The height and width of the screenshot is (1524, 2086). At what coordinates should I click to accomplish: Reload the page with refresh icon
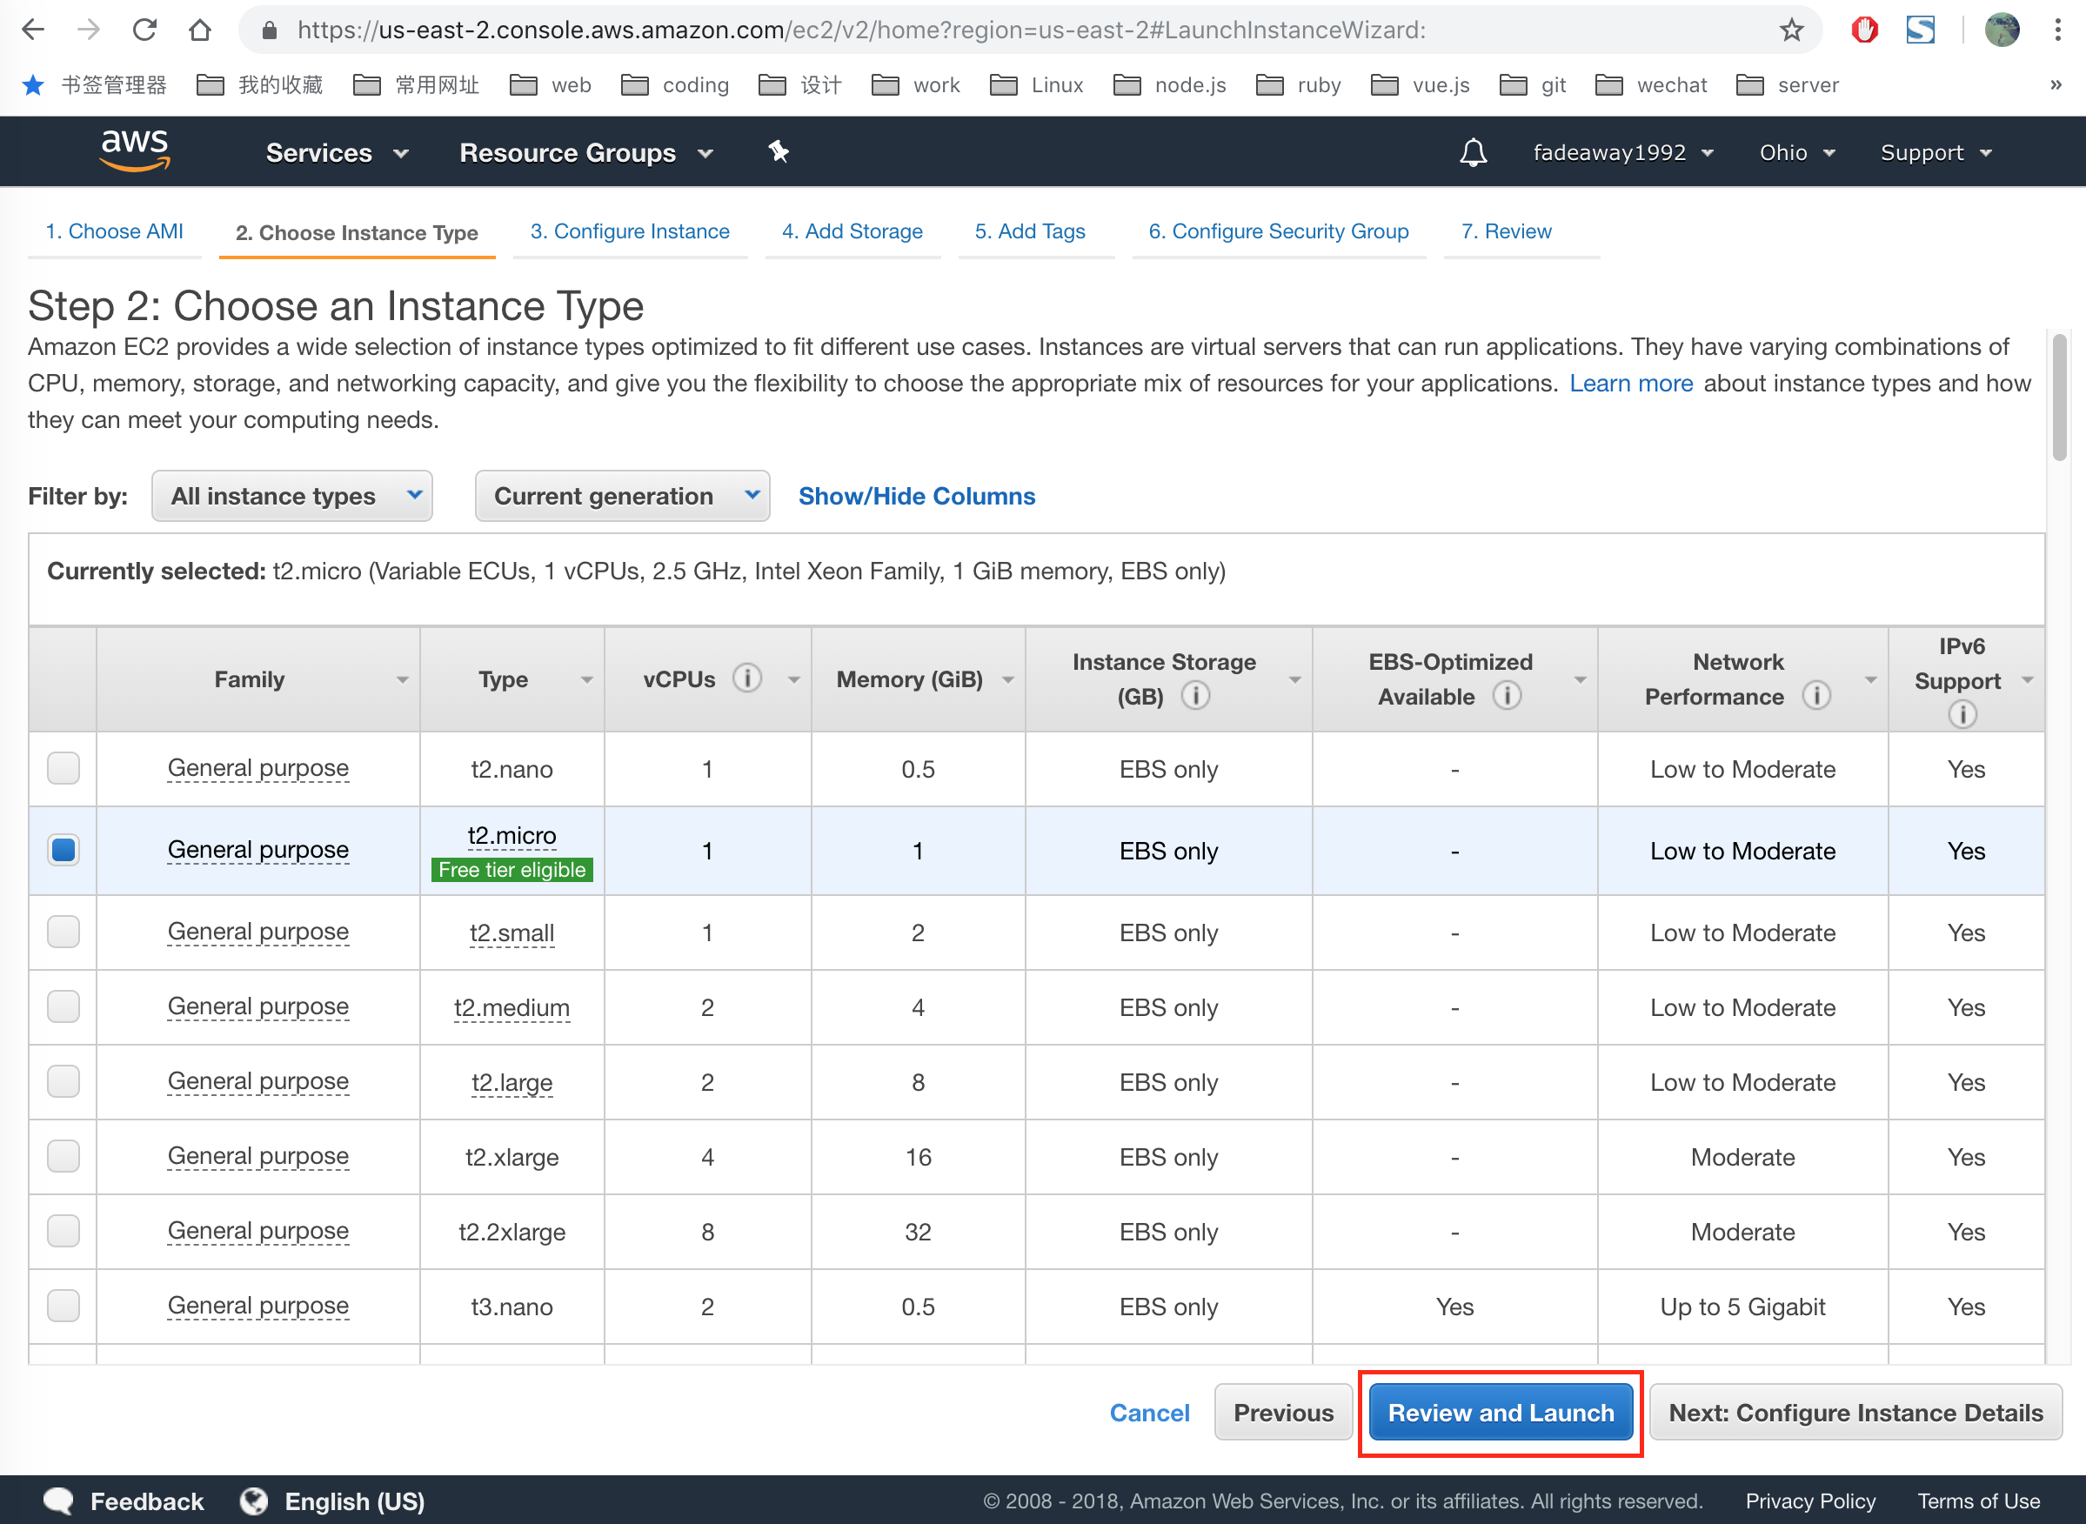tap(144, 30)
